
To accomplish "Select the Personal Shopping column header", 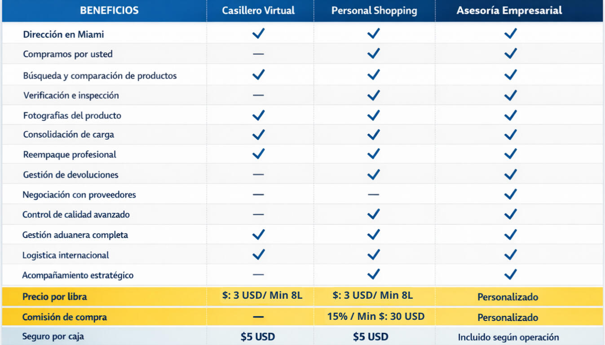I will 374,11.
